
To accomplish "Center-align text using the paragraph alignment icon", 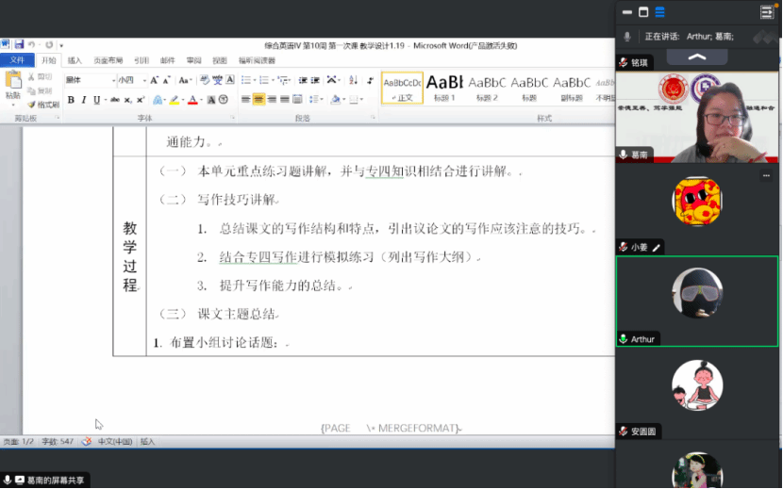I will (x=258, y=100).
